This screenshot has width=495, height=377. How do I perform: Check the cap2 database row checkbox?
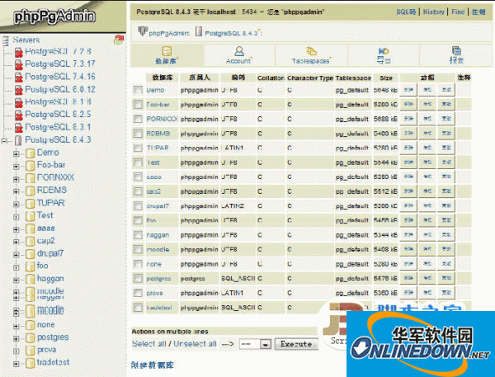point(138,191)
